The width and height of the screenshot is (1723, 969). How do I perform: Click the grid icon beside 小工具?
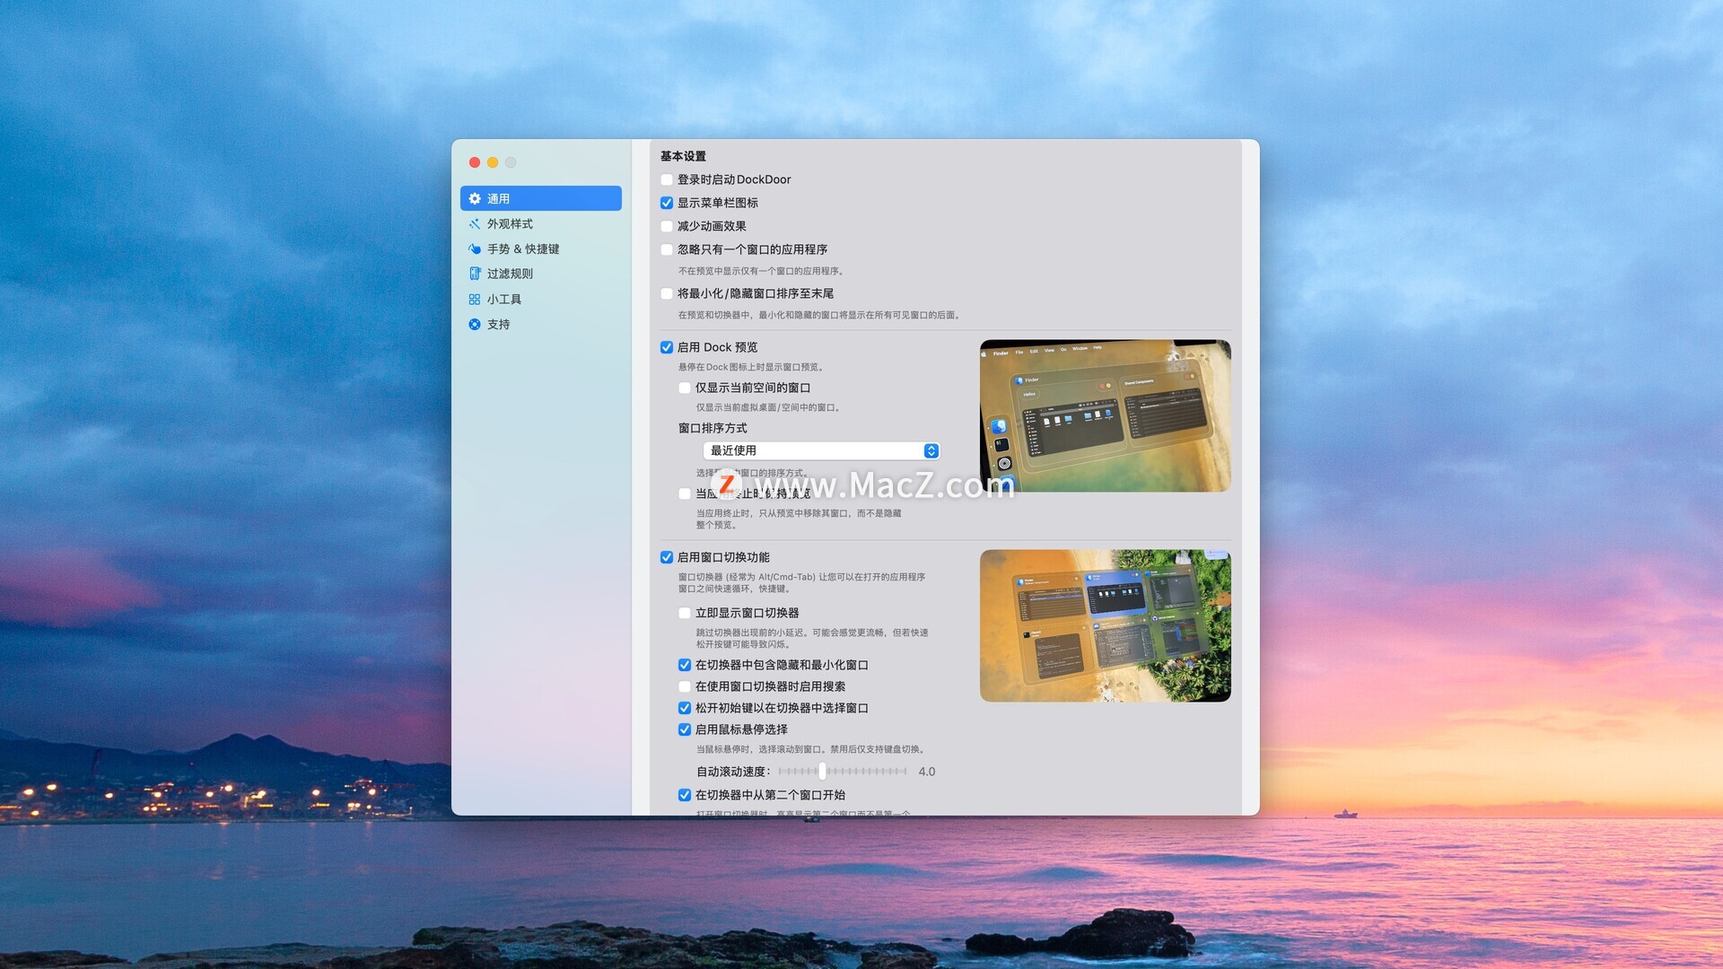coord(475,299)
